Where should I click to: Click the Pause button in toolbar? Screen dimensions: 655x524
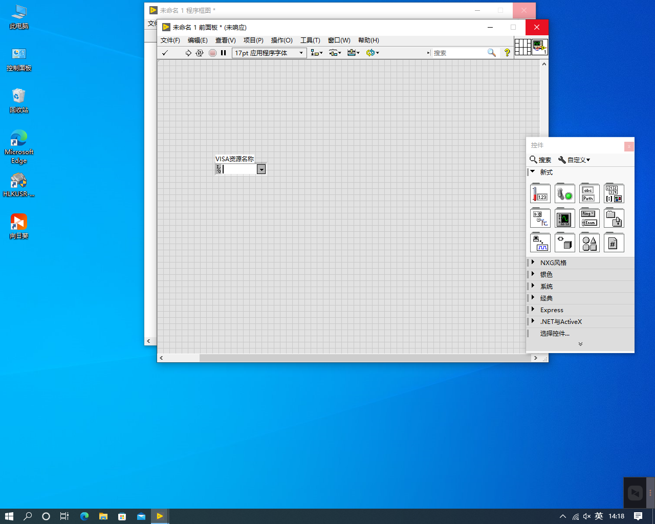coord(224,53)
